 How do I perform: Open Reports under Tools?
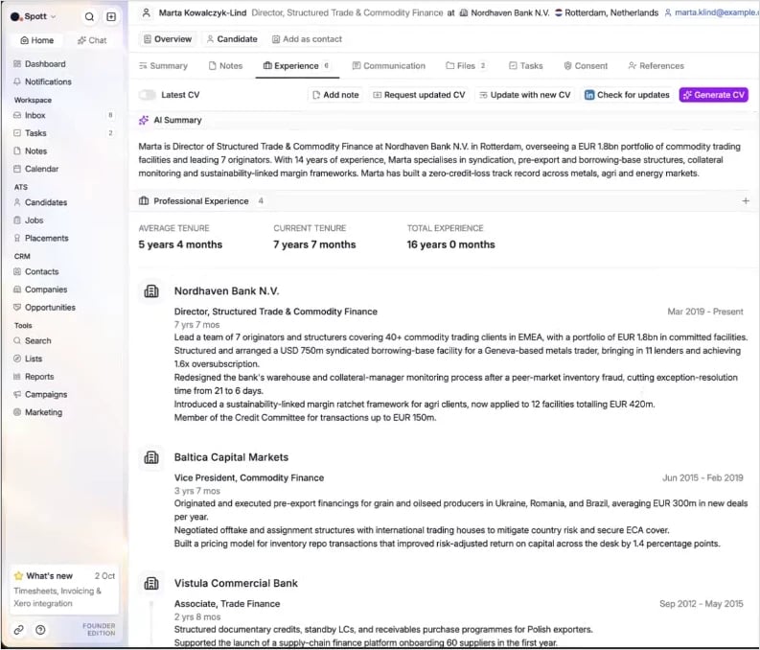pyautogui.click(x=34, y=377)
